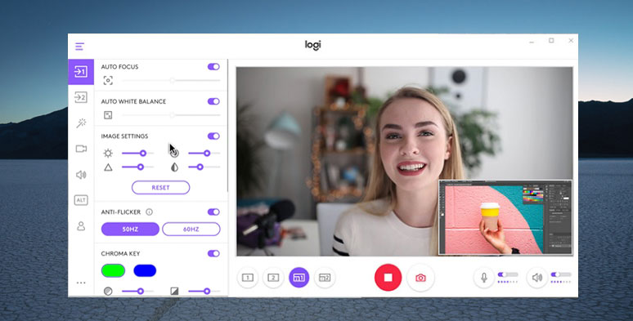
Task: Toggle the Auto Focus switch
Action: click(213, 66)
